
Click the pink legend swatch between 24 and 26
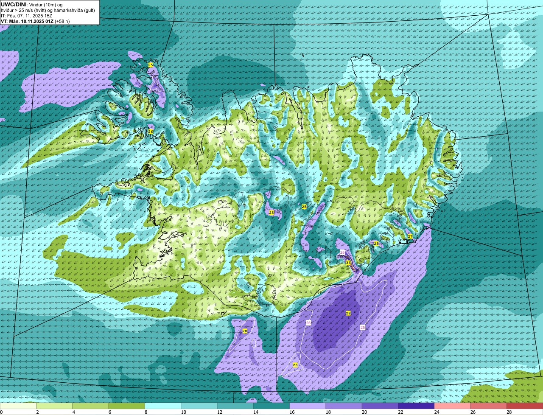coord(453,406)
